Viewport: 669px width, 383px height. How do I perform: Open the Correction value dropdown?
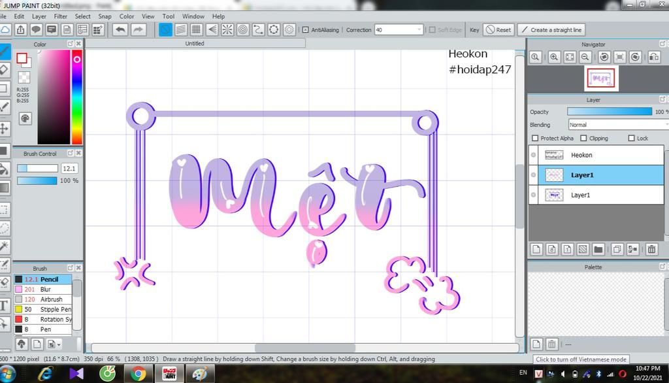coord(419,30)
